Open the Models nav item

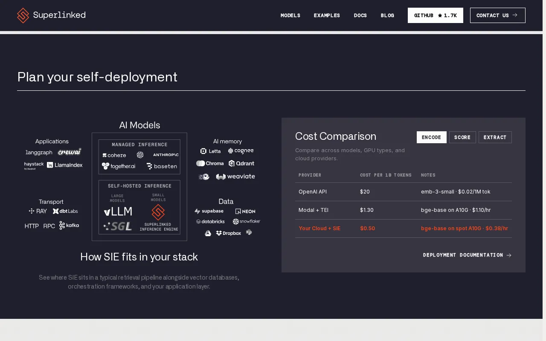[290, 15]
